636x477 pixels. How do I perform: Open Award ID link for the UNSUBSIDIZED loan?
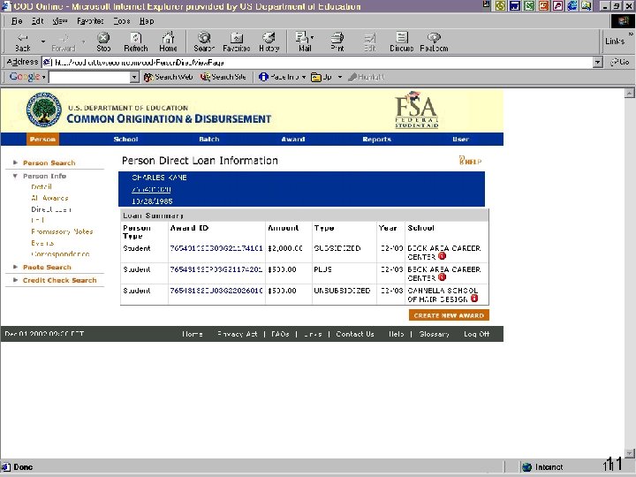tap(216, 291)
